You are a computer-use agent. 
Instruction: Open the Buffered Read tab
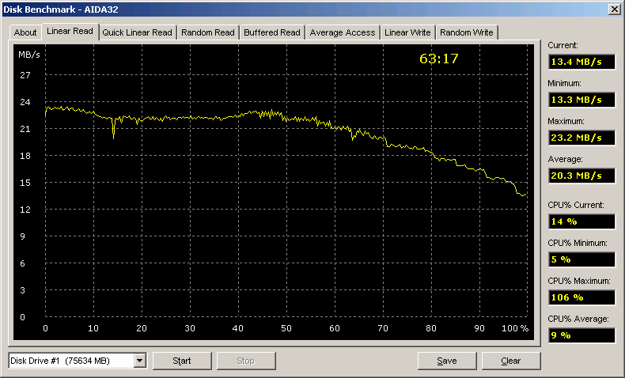tap(272, 32)
